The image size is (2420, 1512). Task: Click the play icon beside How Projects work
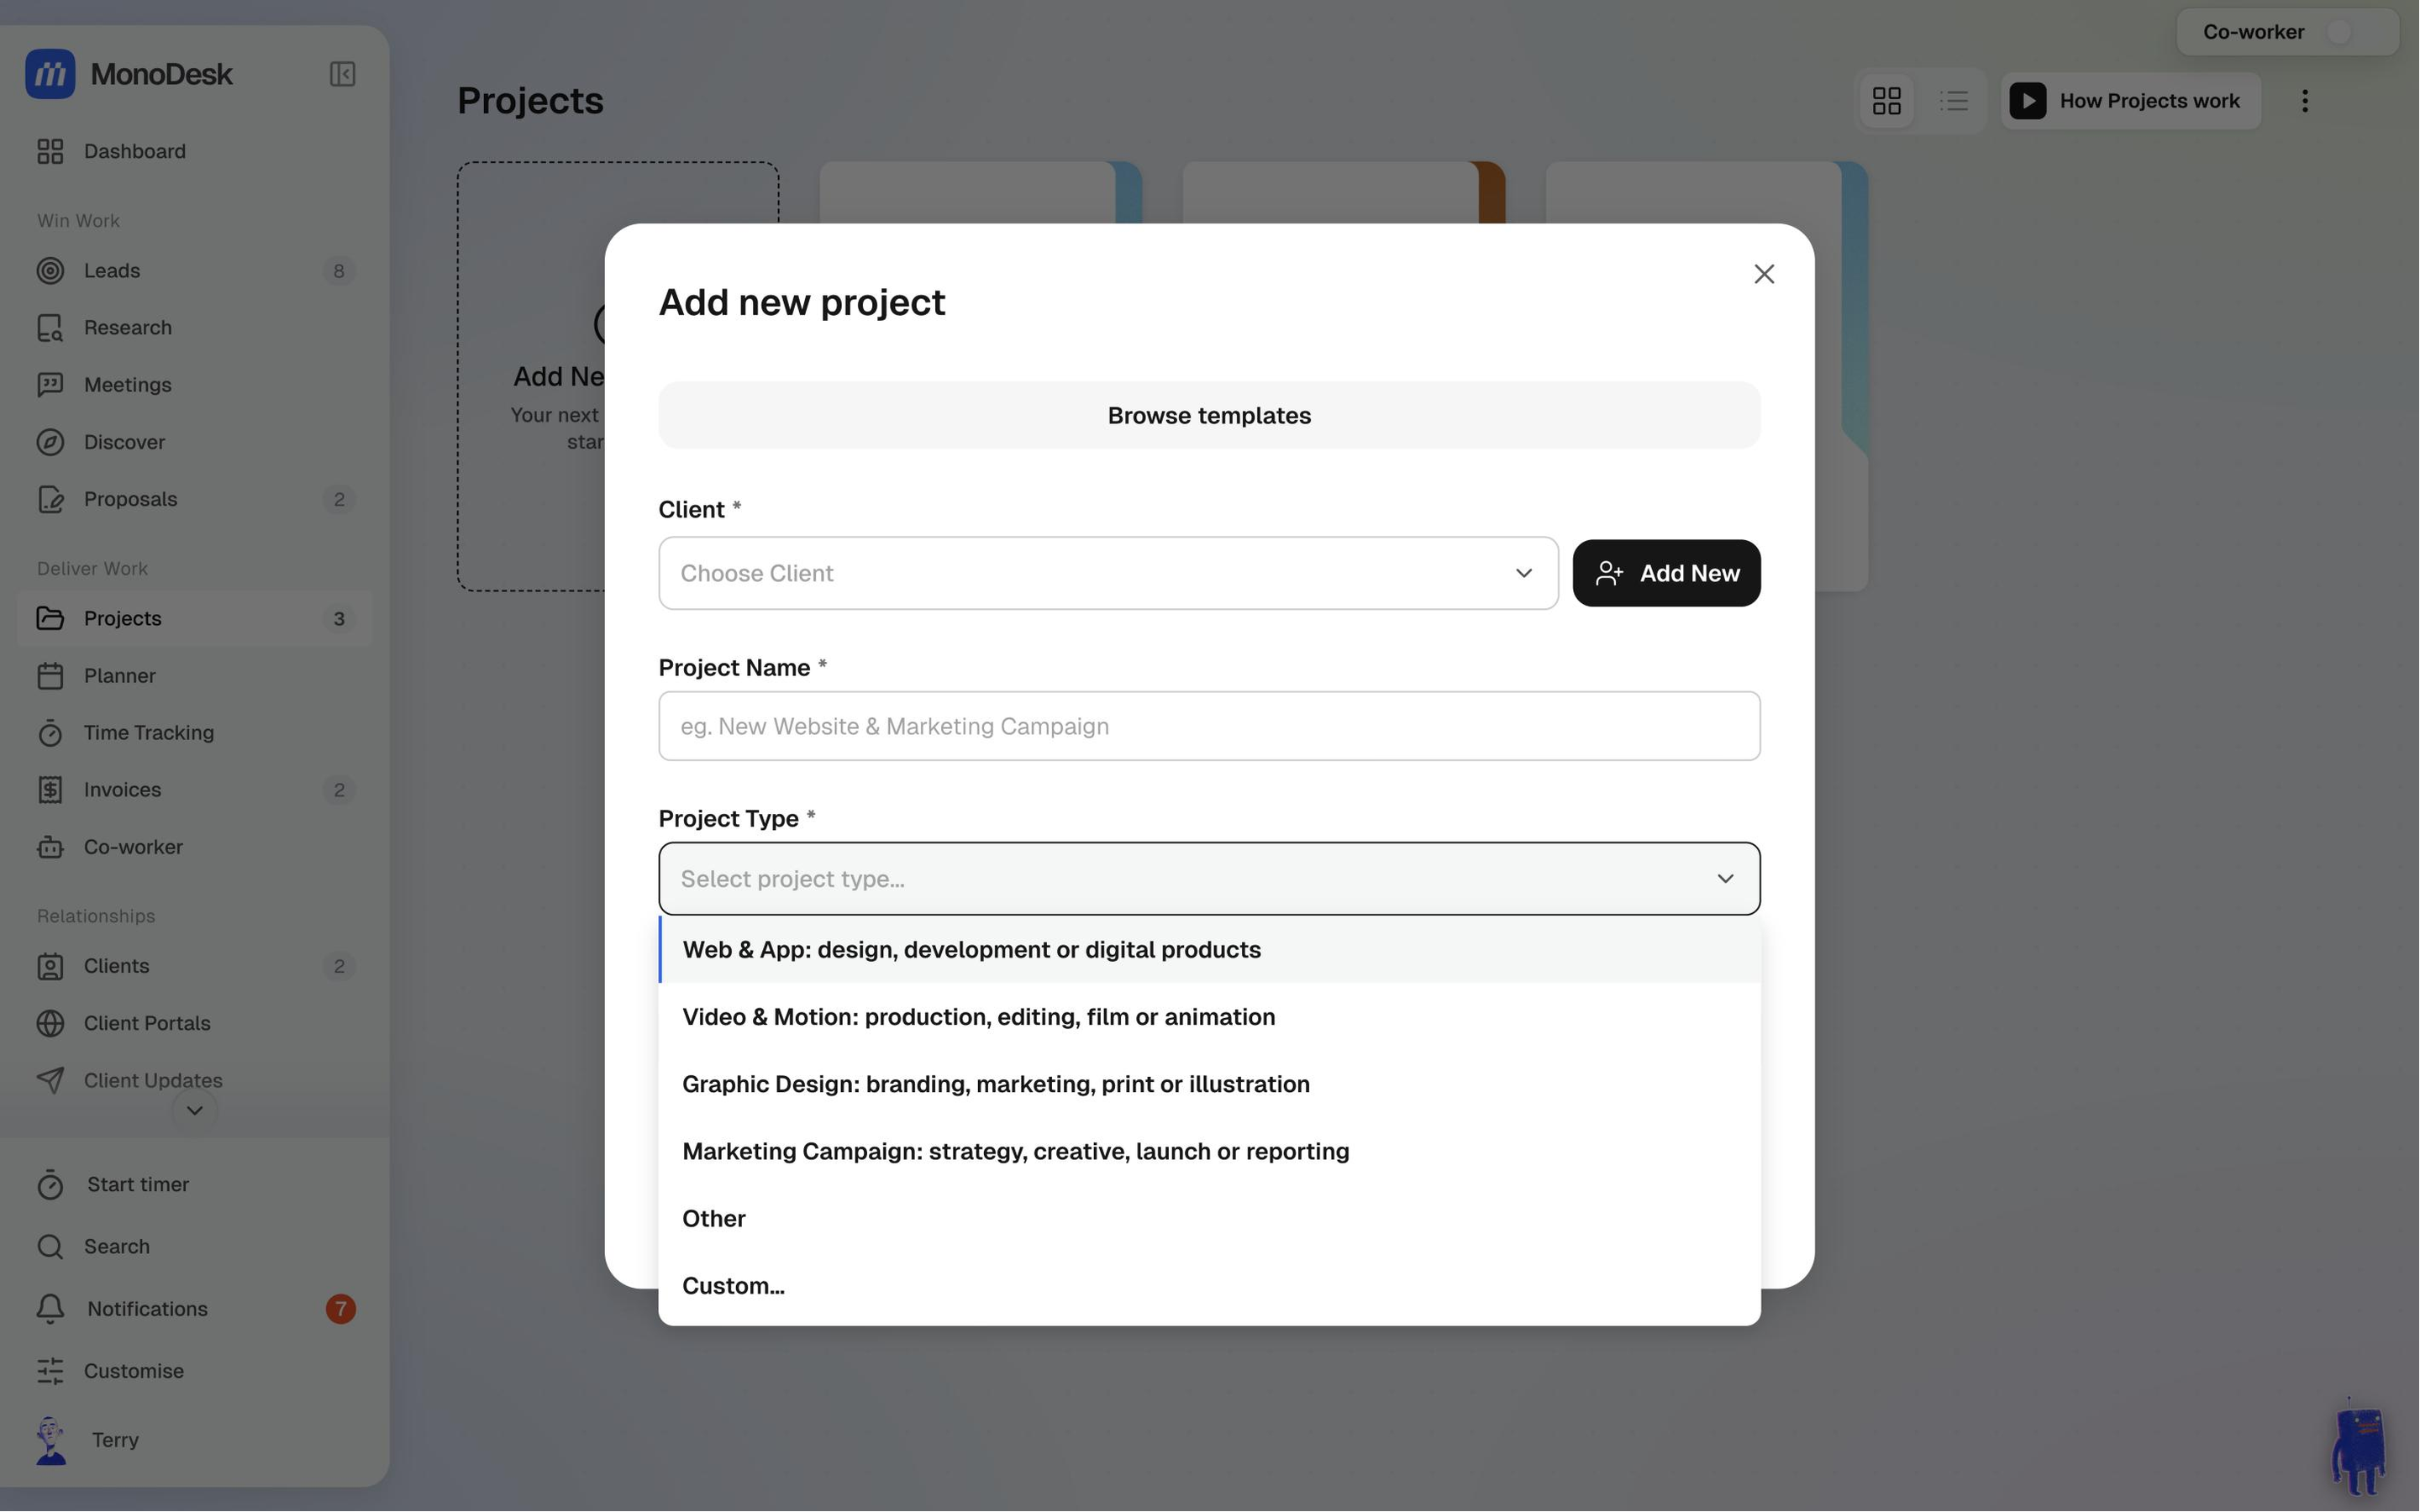click(2027, 101)
